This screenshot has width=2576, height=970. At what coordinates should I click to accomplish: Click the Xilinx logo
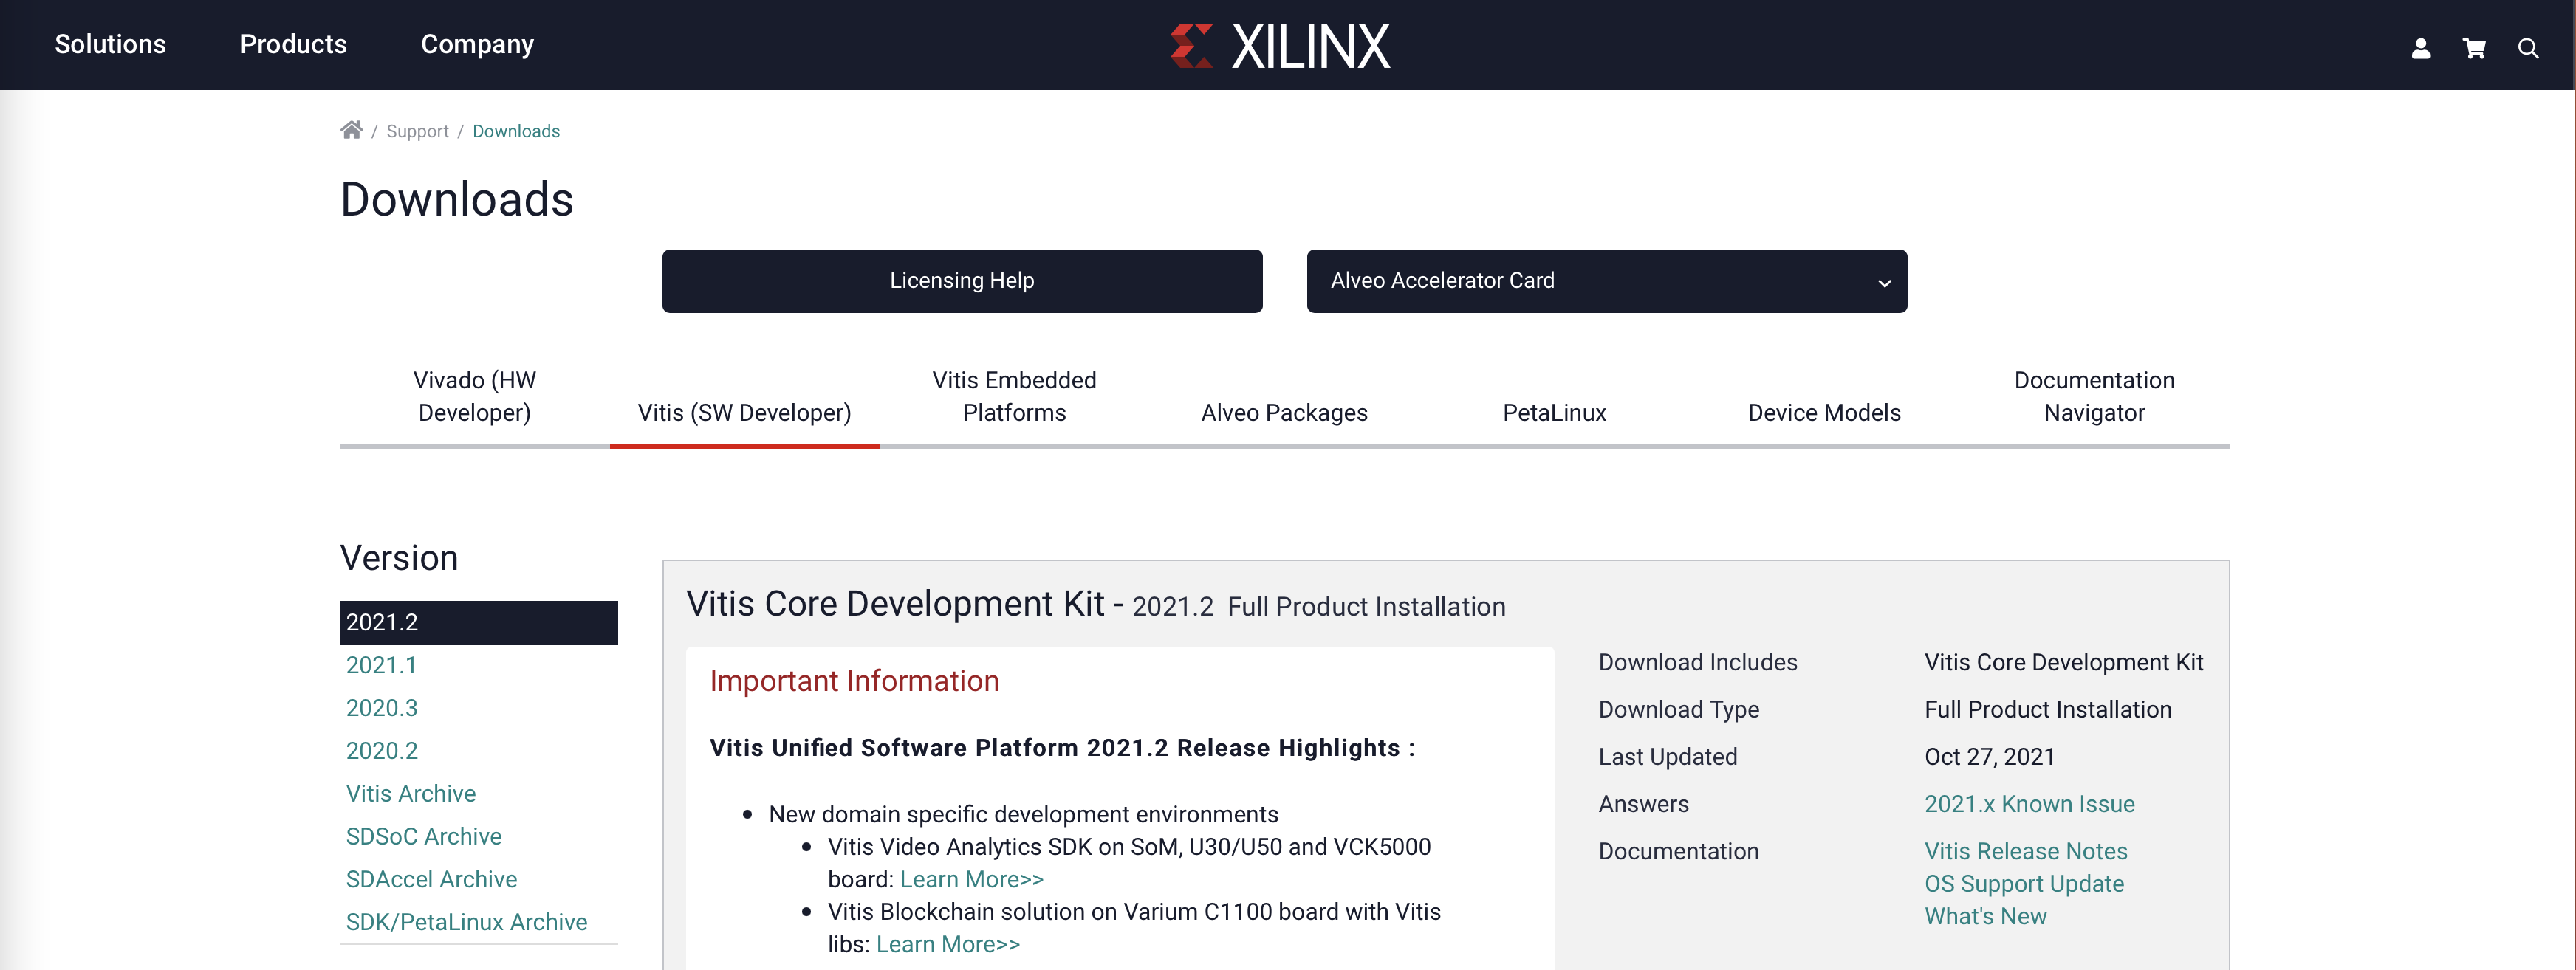tap(1280, 46)
